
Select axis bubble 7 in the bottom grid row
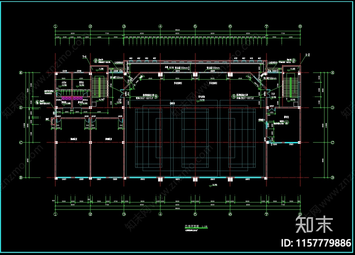pos(266,214)
